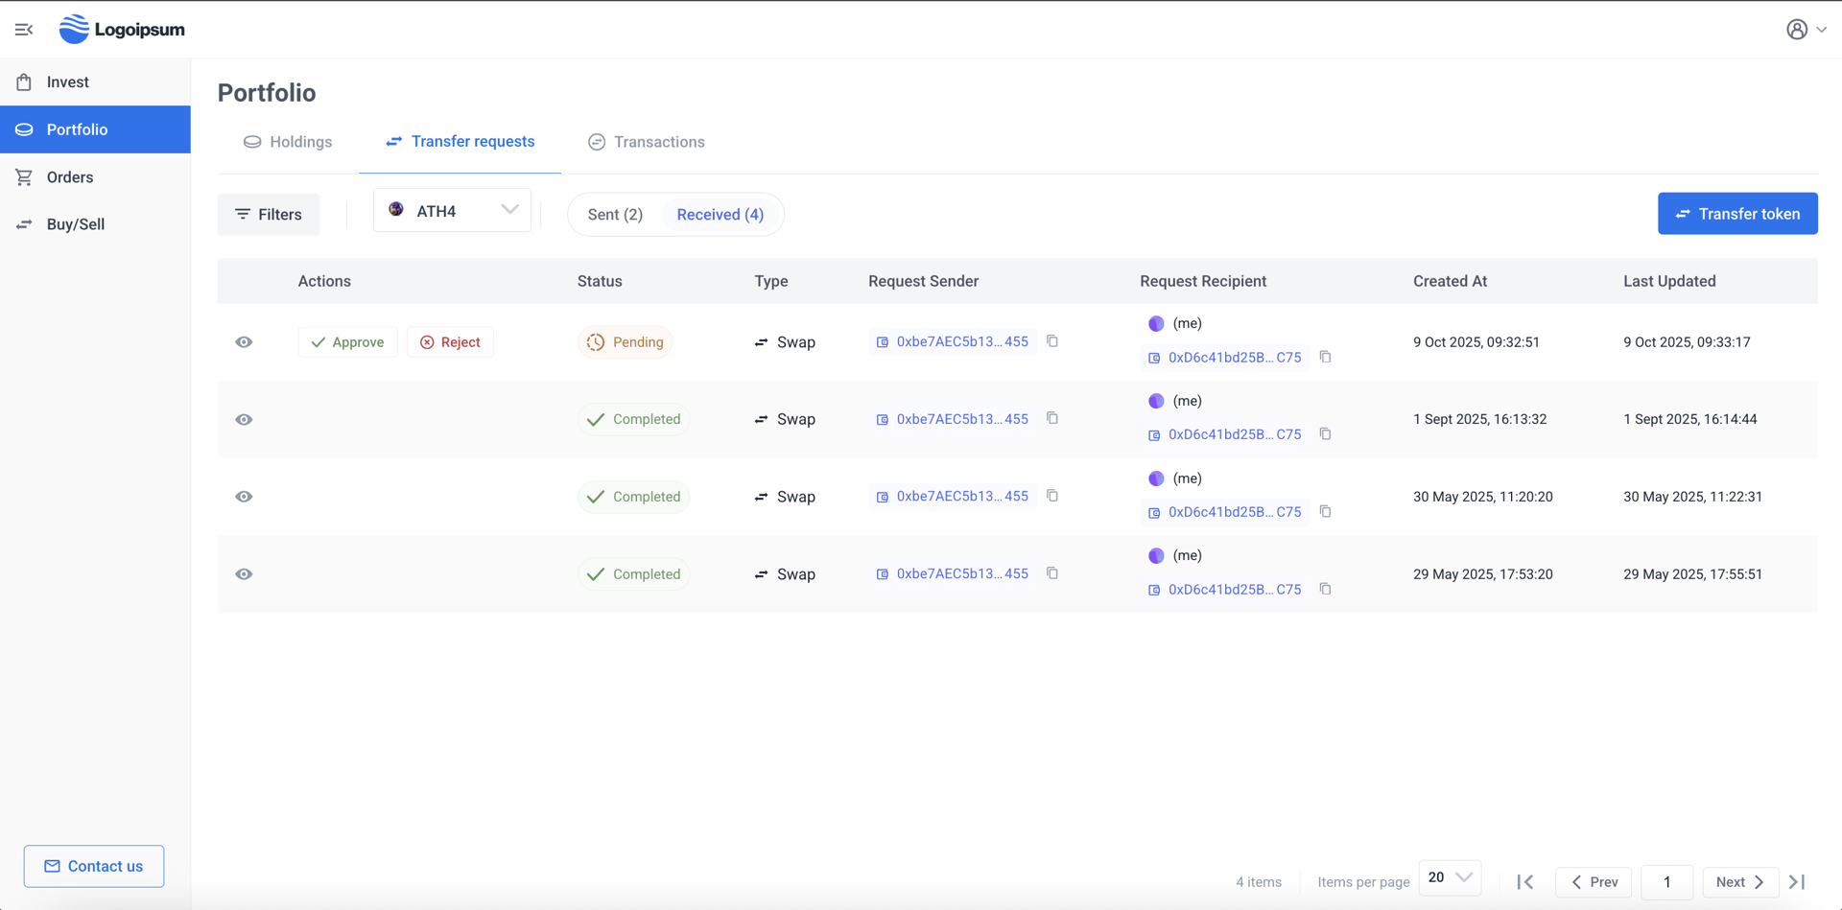
Task: Click the Logoipsum logo
Action: [122, 30]
